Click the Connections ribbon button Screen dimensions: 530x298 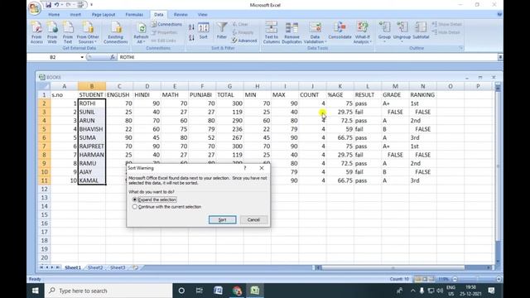166,24
